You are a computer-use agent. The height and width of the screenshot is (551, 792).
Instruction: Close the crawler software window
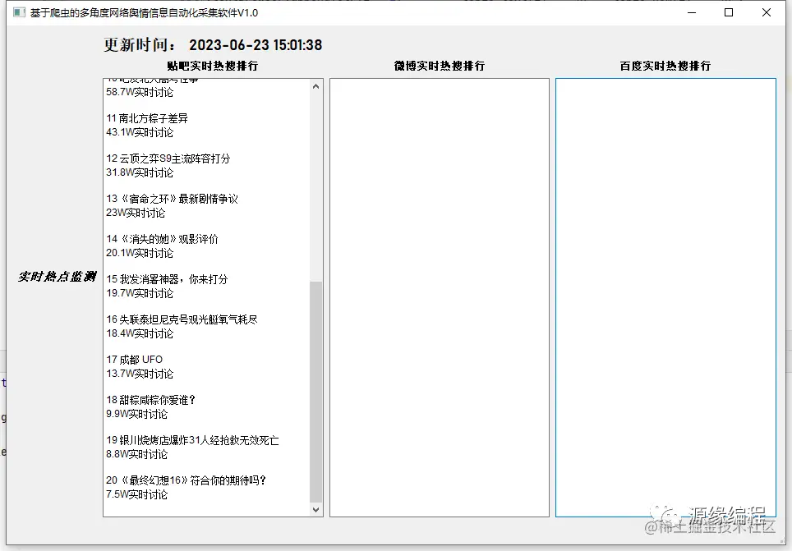point(767,12)
